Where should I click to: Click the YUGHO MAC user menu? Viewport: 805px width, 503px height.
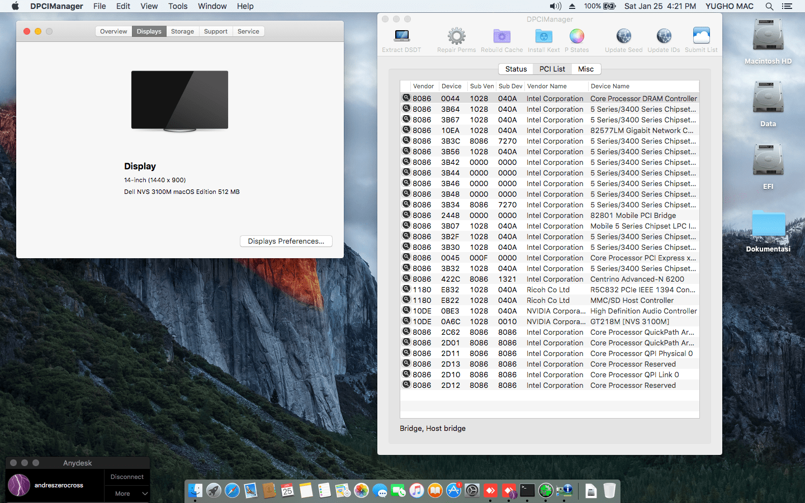(729, 6)
